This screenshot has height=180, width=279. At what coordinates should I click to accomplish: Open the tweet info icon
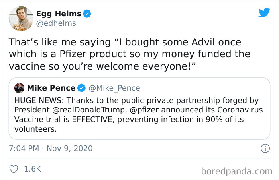click(x=263, y=149)
